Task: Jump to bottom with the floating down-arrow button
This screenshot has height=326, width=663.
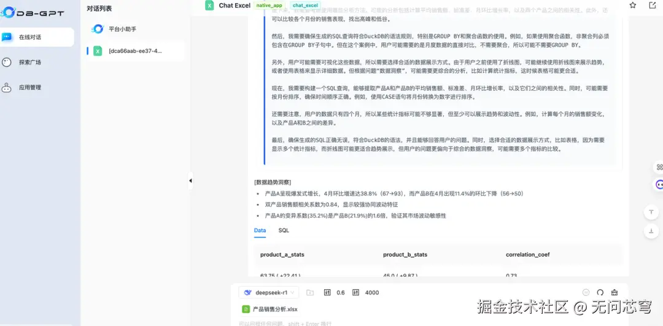Action: click(651, 230)
